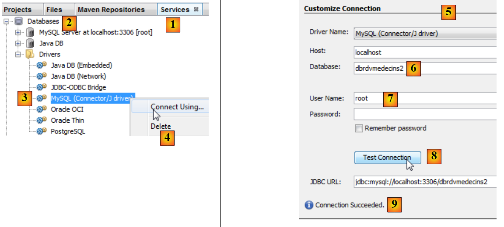The width and height of the screenshot is (504, 227).
Task: Switch to the Projects tab
Action: pyautogui.click(x=18, y=10)
